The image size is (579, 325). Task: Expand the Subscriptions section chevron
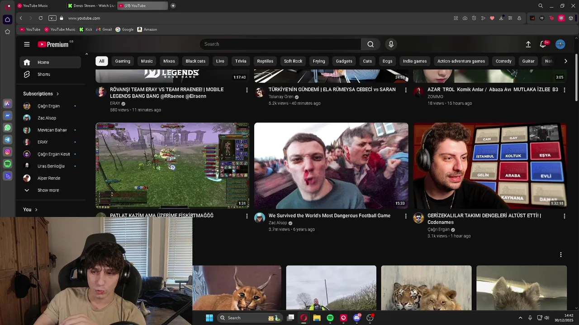coord(57,94)
